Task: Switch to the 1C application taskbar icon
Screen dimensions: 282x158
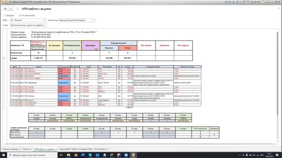Action: (x=133, y=155)
